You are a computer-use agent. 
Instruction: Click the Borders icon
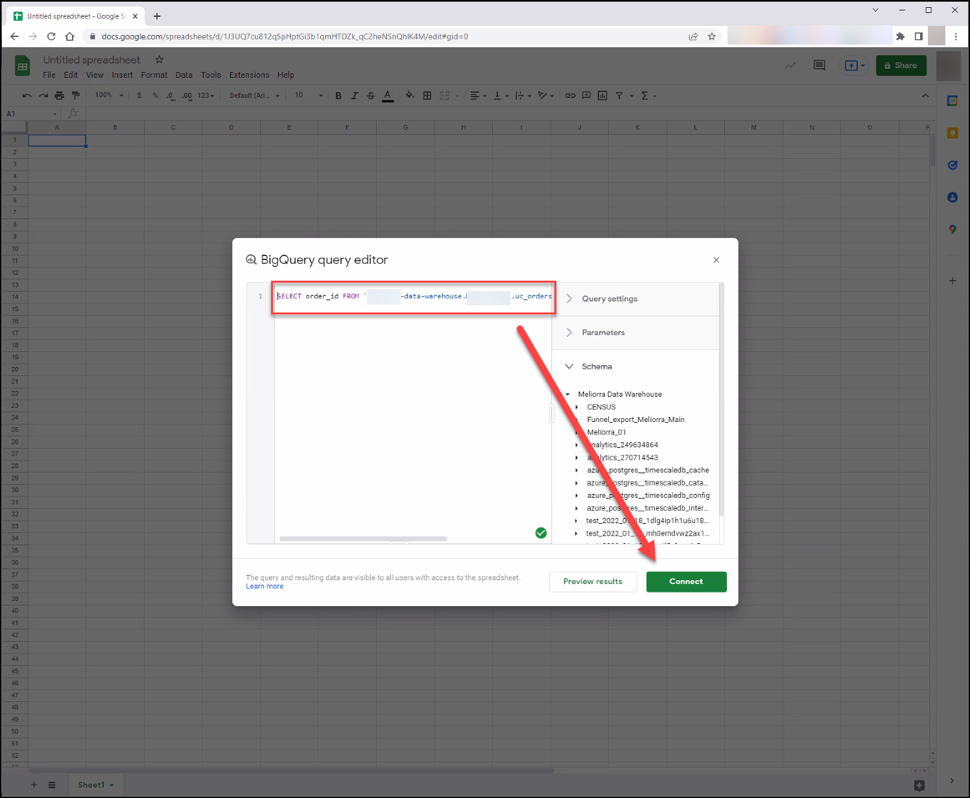coord(427,95)
